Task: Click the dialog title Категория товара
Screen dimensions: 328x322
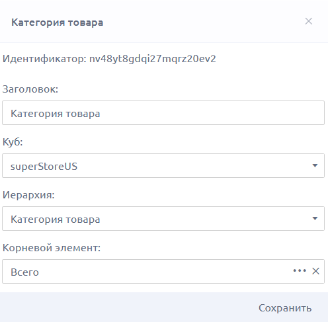Action: tap(58, 22)
